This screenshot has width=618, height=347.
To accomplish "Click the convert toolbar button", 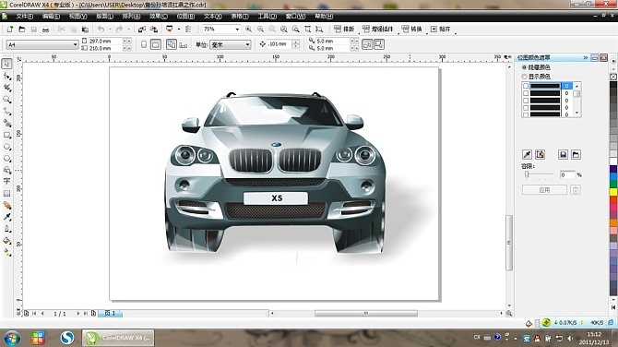I will coord(411,30).
